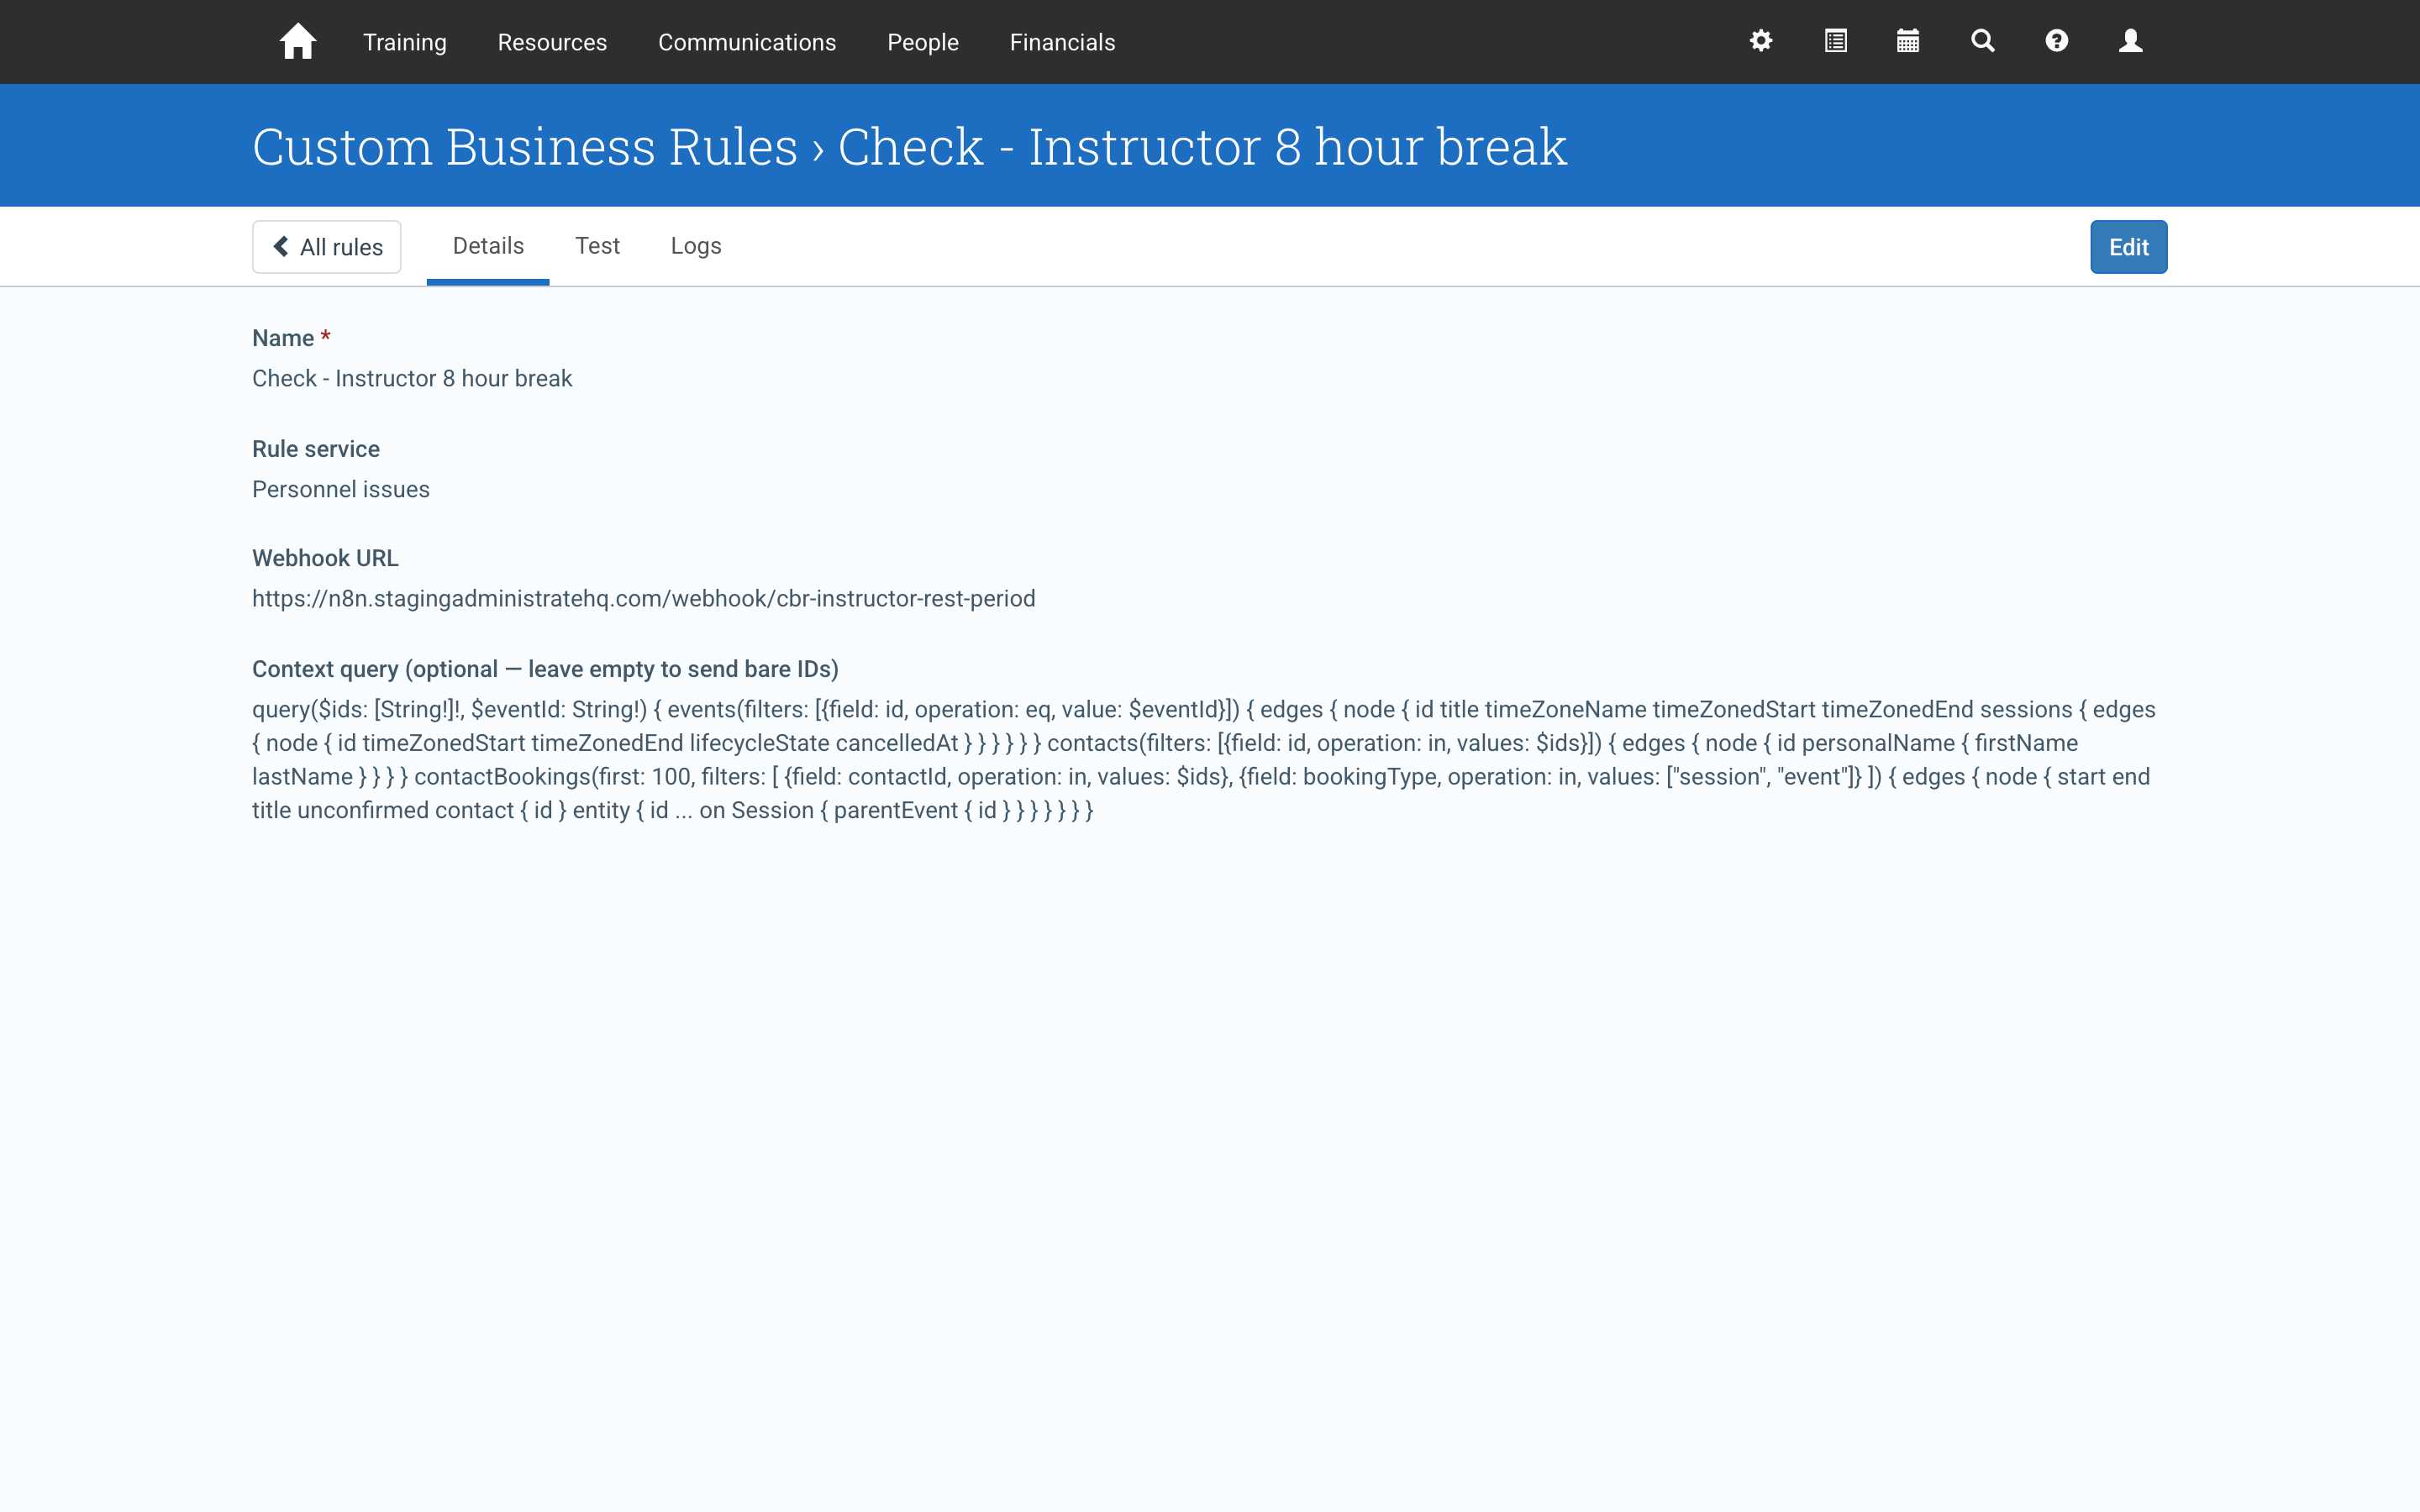The width and height of the screenshot is (2420, 1512).
Task: Open the Training menu
Action: point(404,42)
